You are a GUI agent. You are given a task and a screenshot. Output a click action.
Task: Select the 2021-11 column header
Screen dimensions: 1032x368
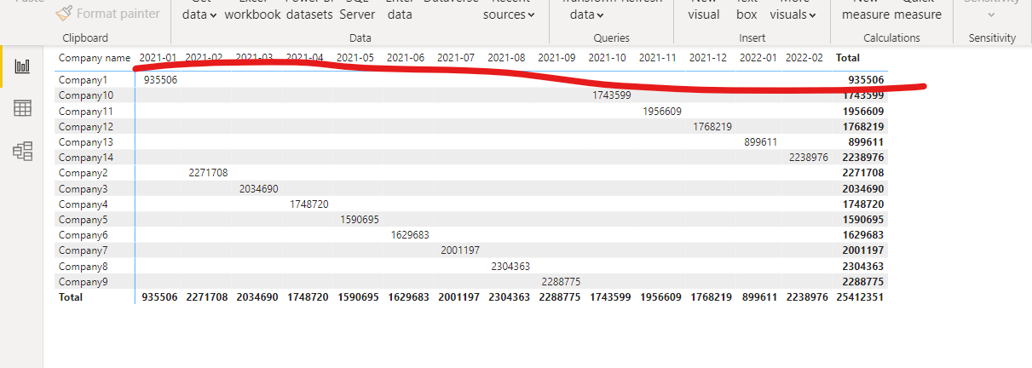(x=657, y=58)
